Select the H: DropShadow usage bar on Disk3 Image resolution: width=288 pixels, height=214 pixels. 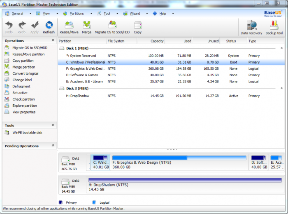tap(185, 180)
